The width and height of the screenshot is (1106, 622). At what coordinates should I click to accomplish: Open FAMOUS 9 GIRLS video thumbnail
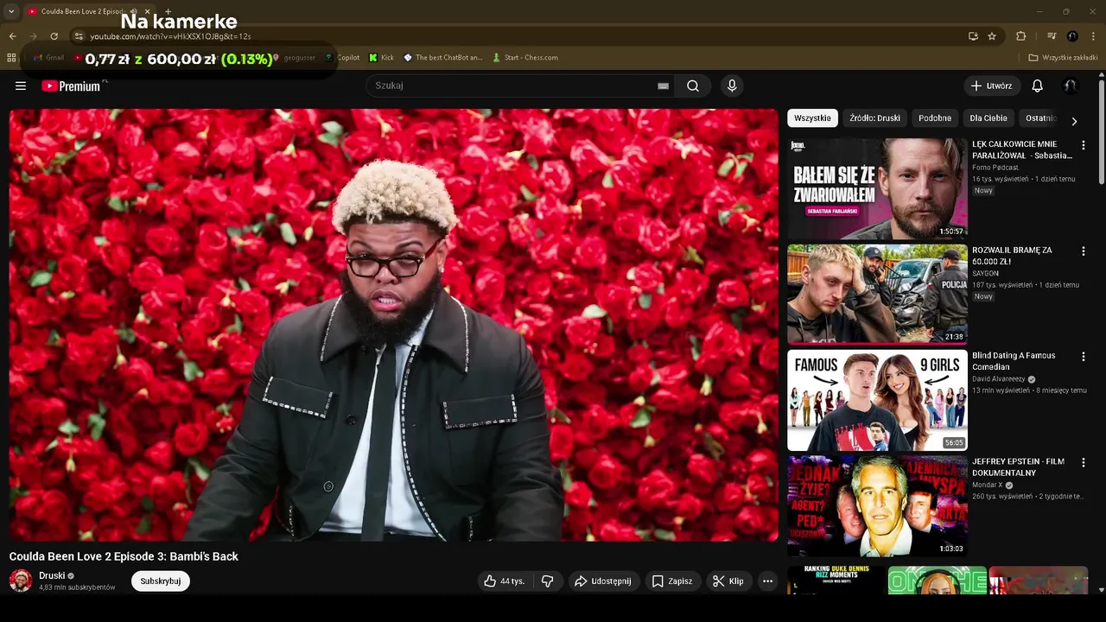(x=877, y=400)
